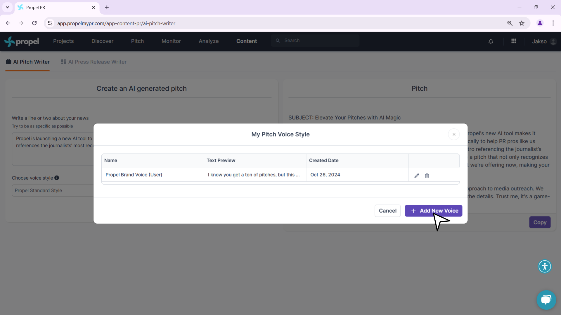The height and width of the screenshot is (315, 561).
Task: Reload the browser page
Action: coord(34,23)
